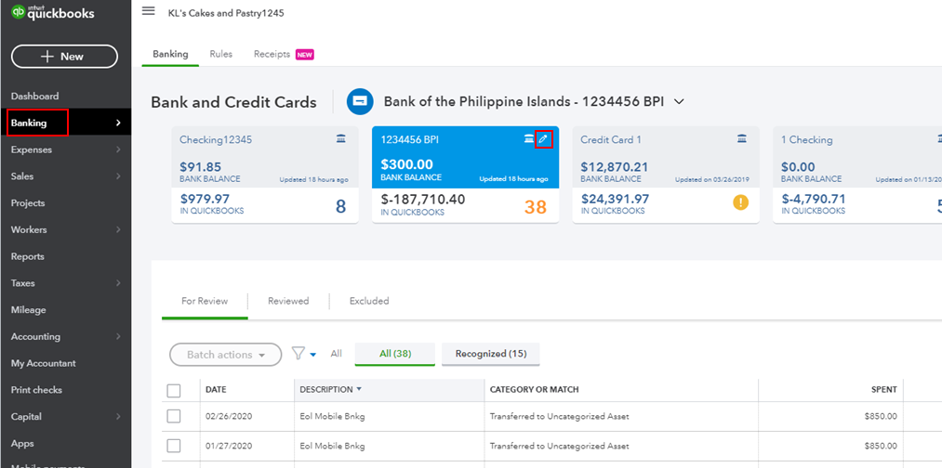The height and width of the screenshot is (468, 942).
Task: Click the NEW badge beside Receipts
Action: tap(305, 55)
